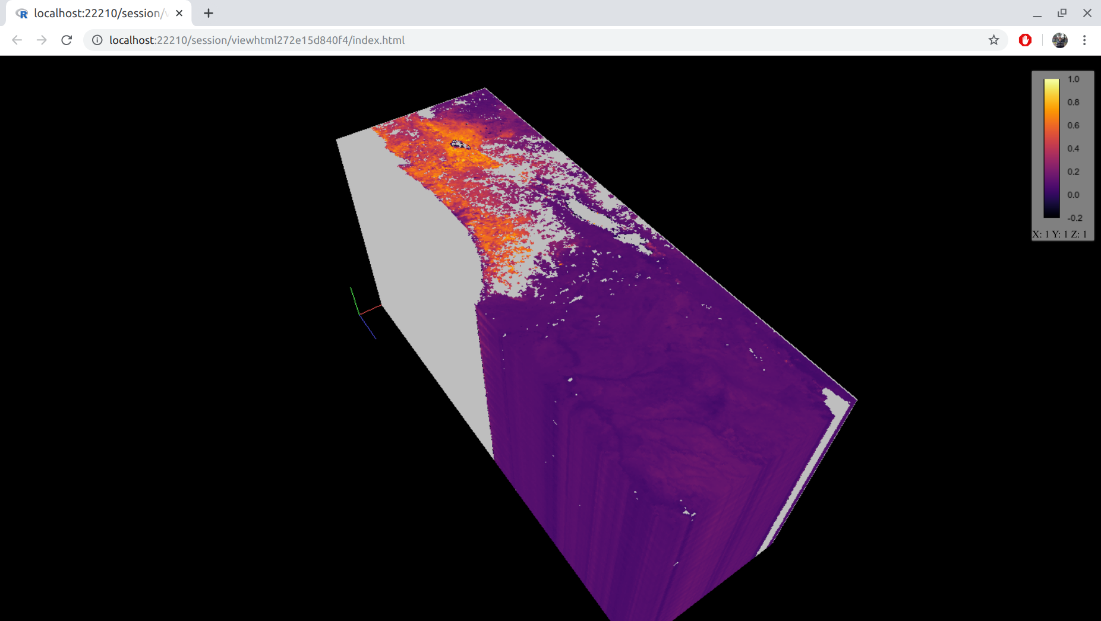Reload the current page
This screenshot has height=621, width=1101.
coord(67,40)
